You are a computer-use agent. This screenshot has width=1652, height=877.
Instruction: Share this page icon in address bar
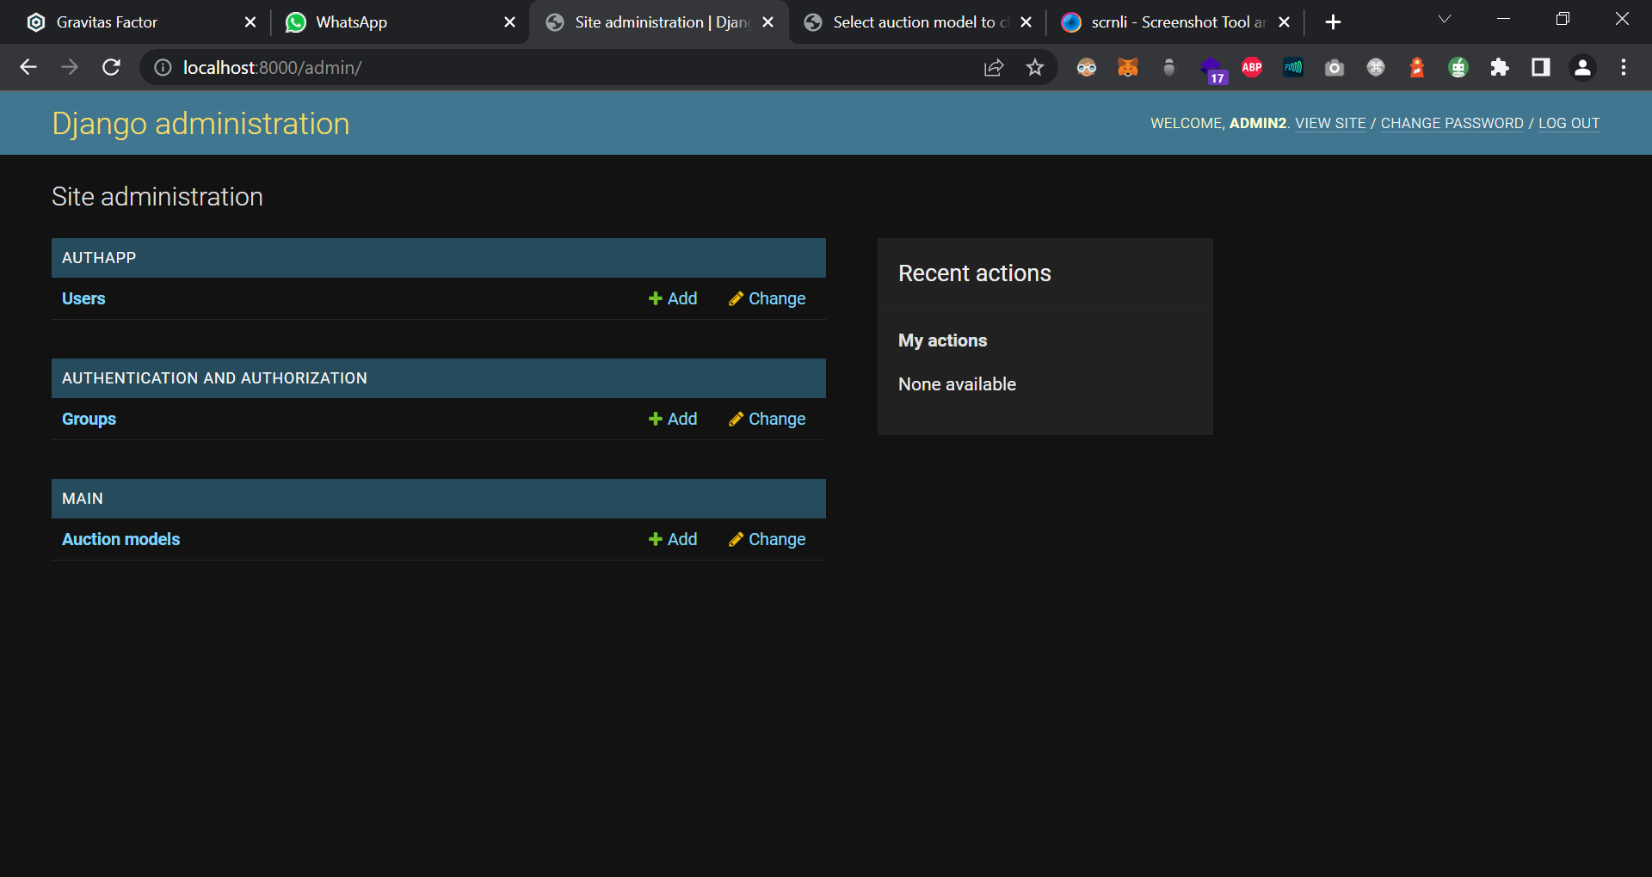[994, 67]
